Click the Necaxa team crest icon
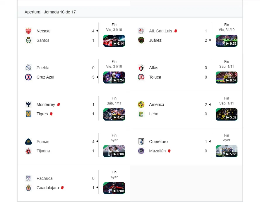The width and height of the screenshot is (260, 202). (x=28, y=31)
